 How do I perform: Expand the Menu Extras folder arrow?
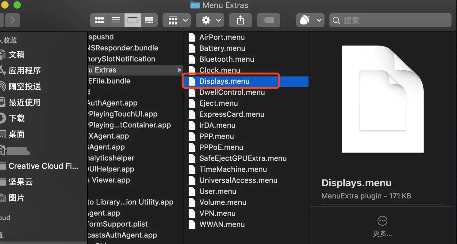(179, 70)
